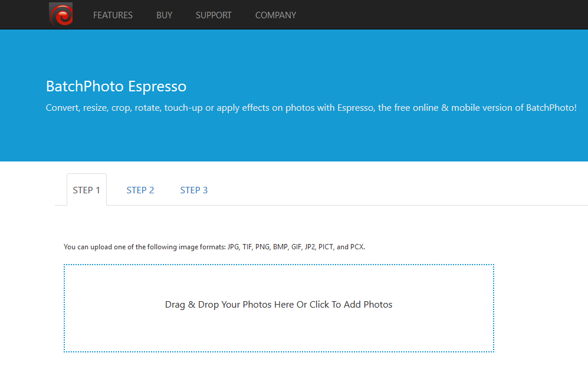Click the supported image formats note
This screenshot has height=376, width=588.
tap(215, 247)
